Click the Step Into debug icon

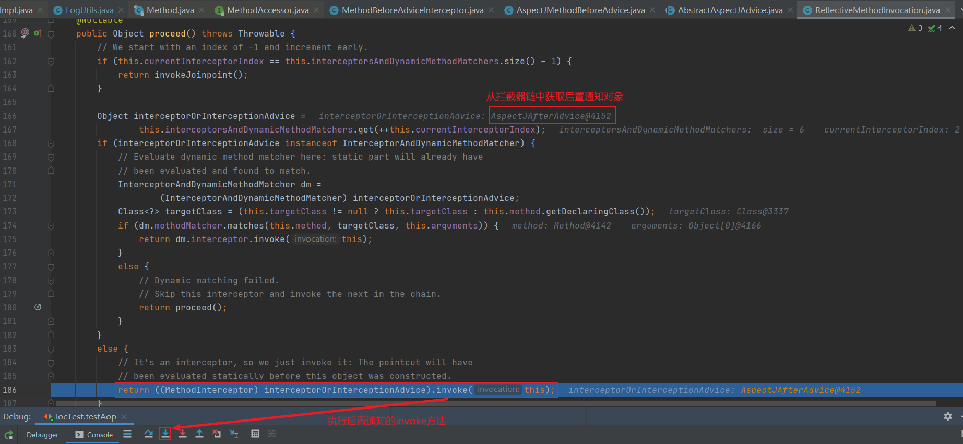pyautogui.click(x=165, y=434)
